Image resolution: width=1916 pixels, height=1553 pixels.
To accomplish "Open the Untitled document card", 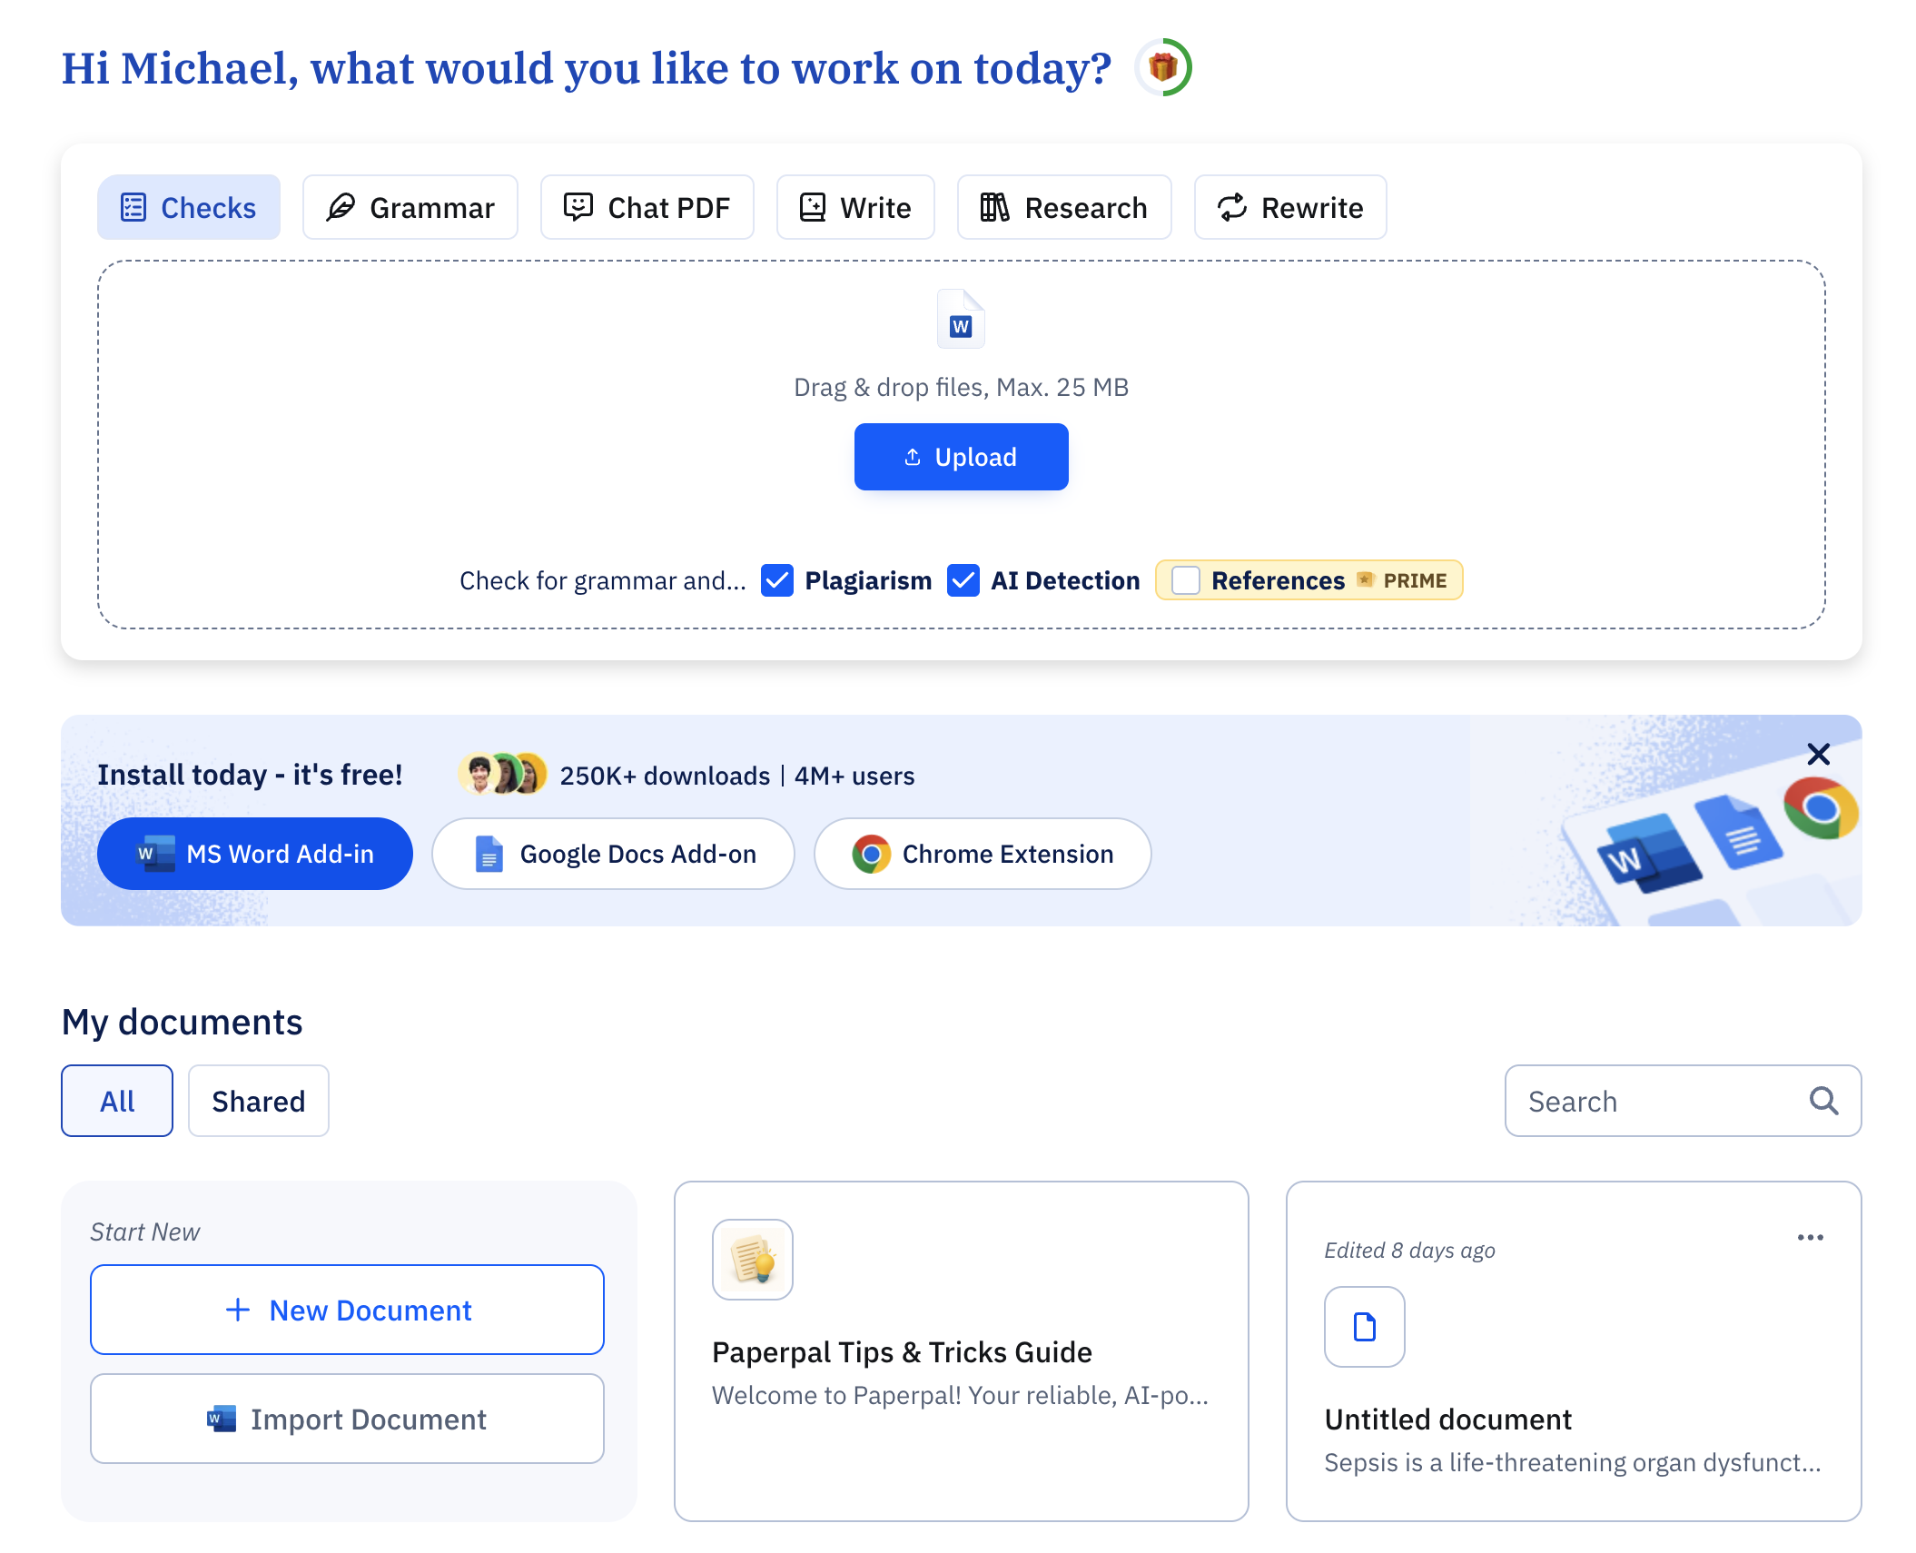I will coord(1574,1351).
